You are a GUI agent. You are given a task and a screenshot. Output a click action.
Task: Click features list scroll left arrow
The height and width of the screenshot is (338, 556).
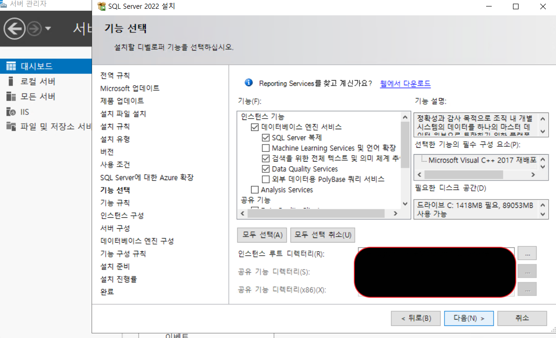point(241,213)
